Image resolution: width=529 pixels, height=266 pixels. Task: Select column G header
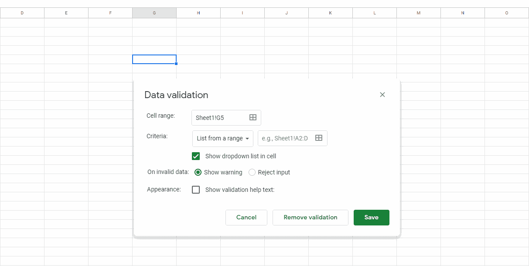tap(154, 13)
